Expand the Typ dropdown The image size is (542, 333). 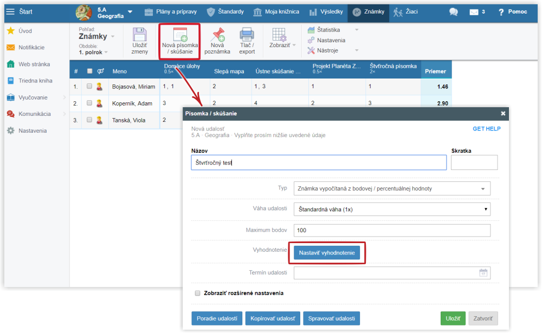pos(391,188)
